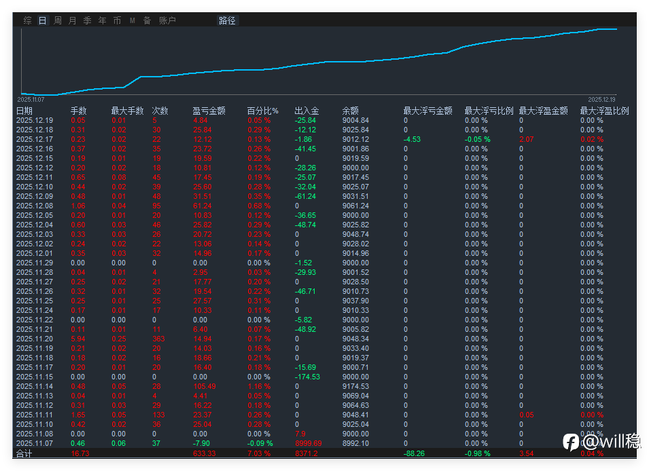
Task: Click the -0.05 % floating loss ratio
Action: pyautogui.click(x=477, y=139)
